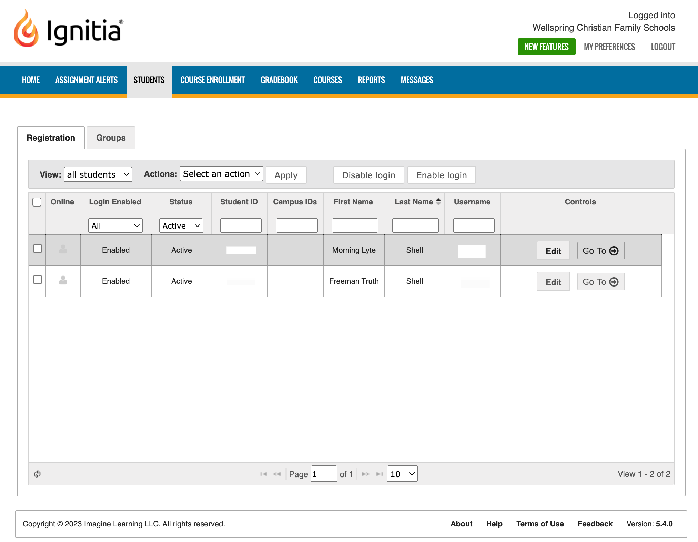
Task: Check the Morning Lyte row checkbox
Action: coord(38,249)
